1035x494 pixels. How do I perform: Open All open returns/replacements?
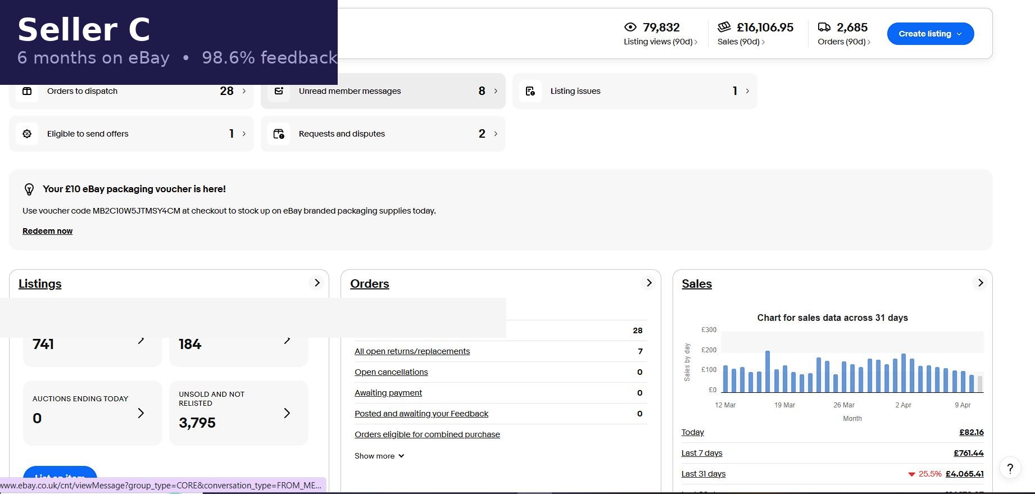click(x=412, y=351)
